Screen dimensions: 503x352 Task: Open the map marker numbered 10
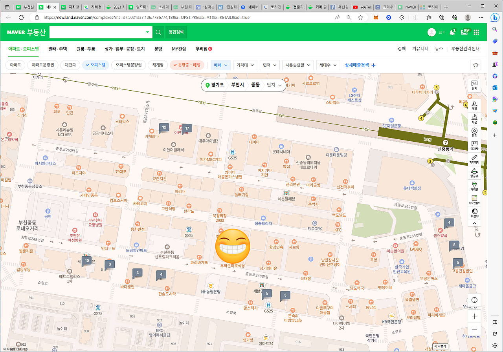[x=87, y=261]
